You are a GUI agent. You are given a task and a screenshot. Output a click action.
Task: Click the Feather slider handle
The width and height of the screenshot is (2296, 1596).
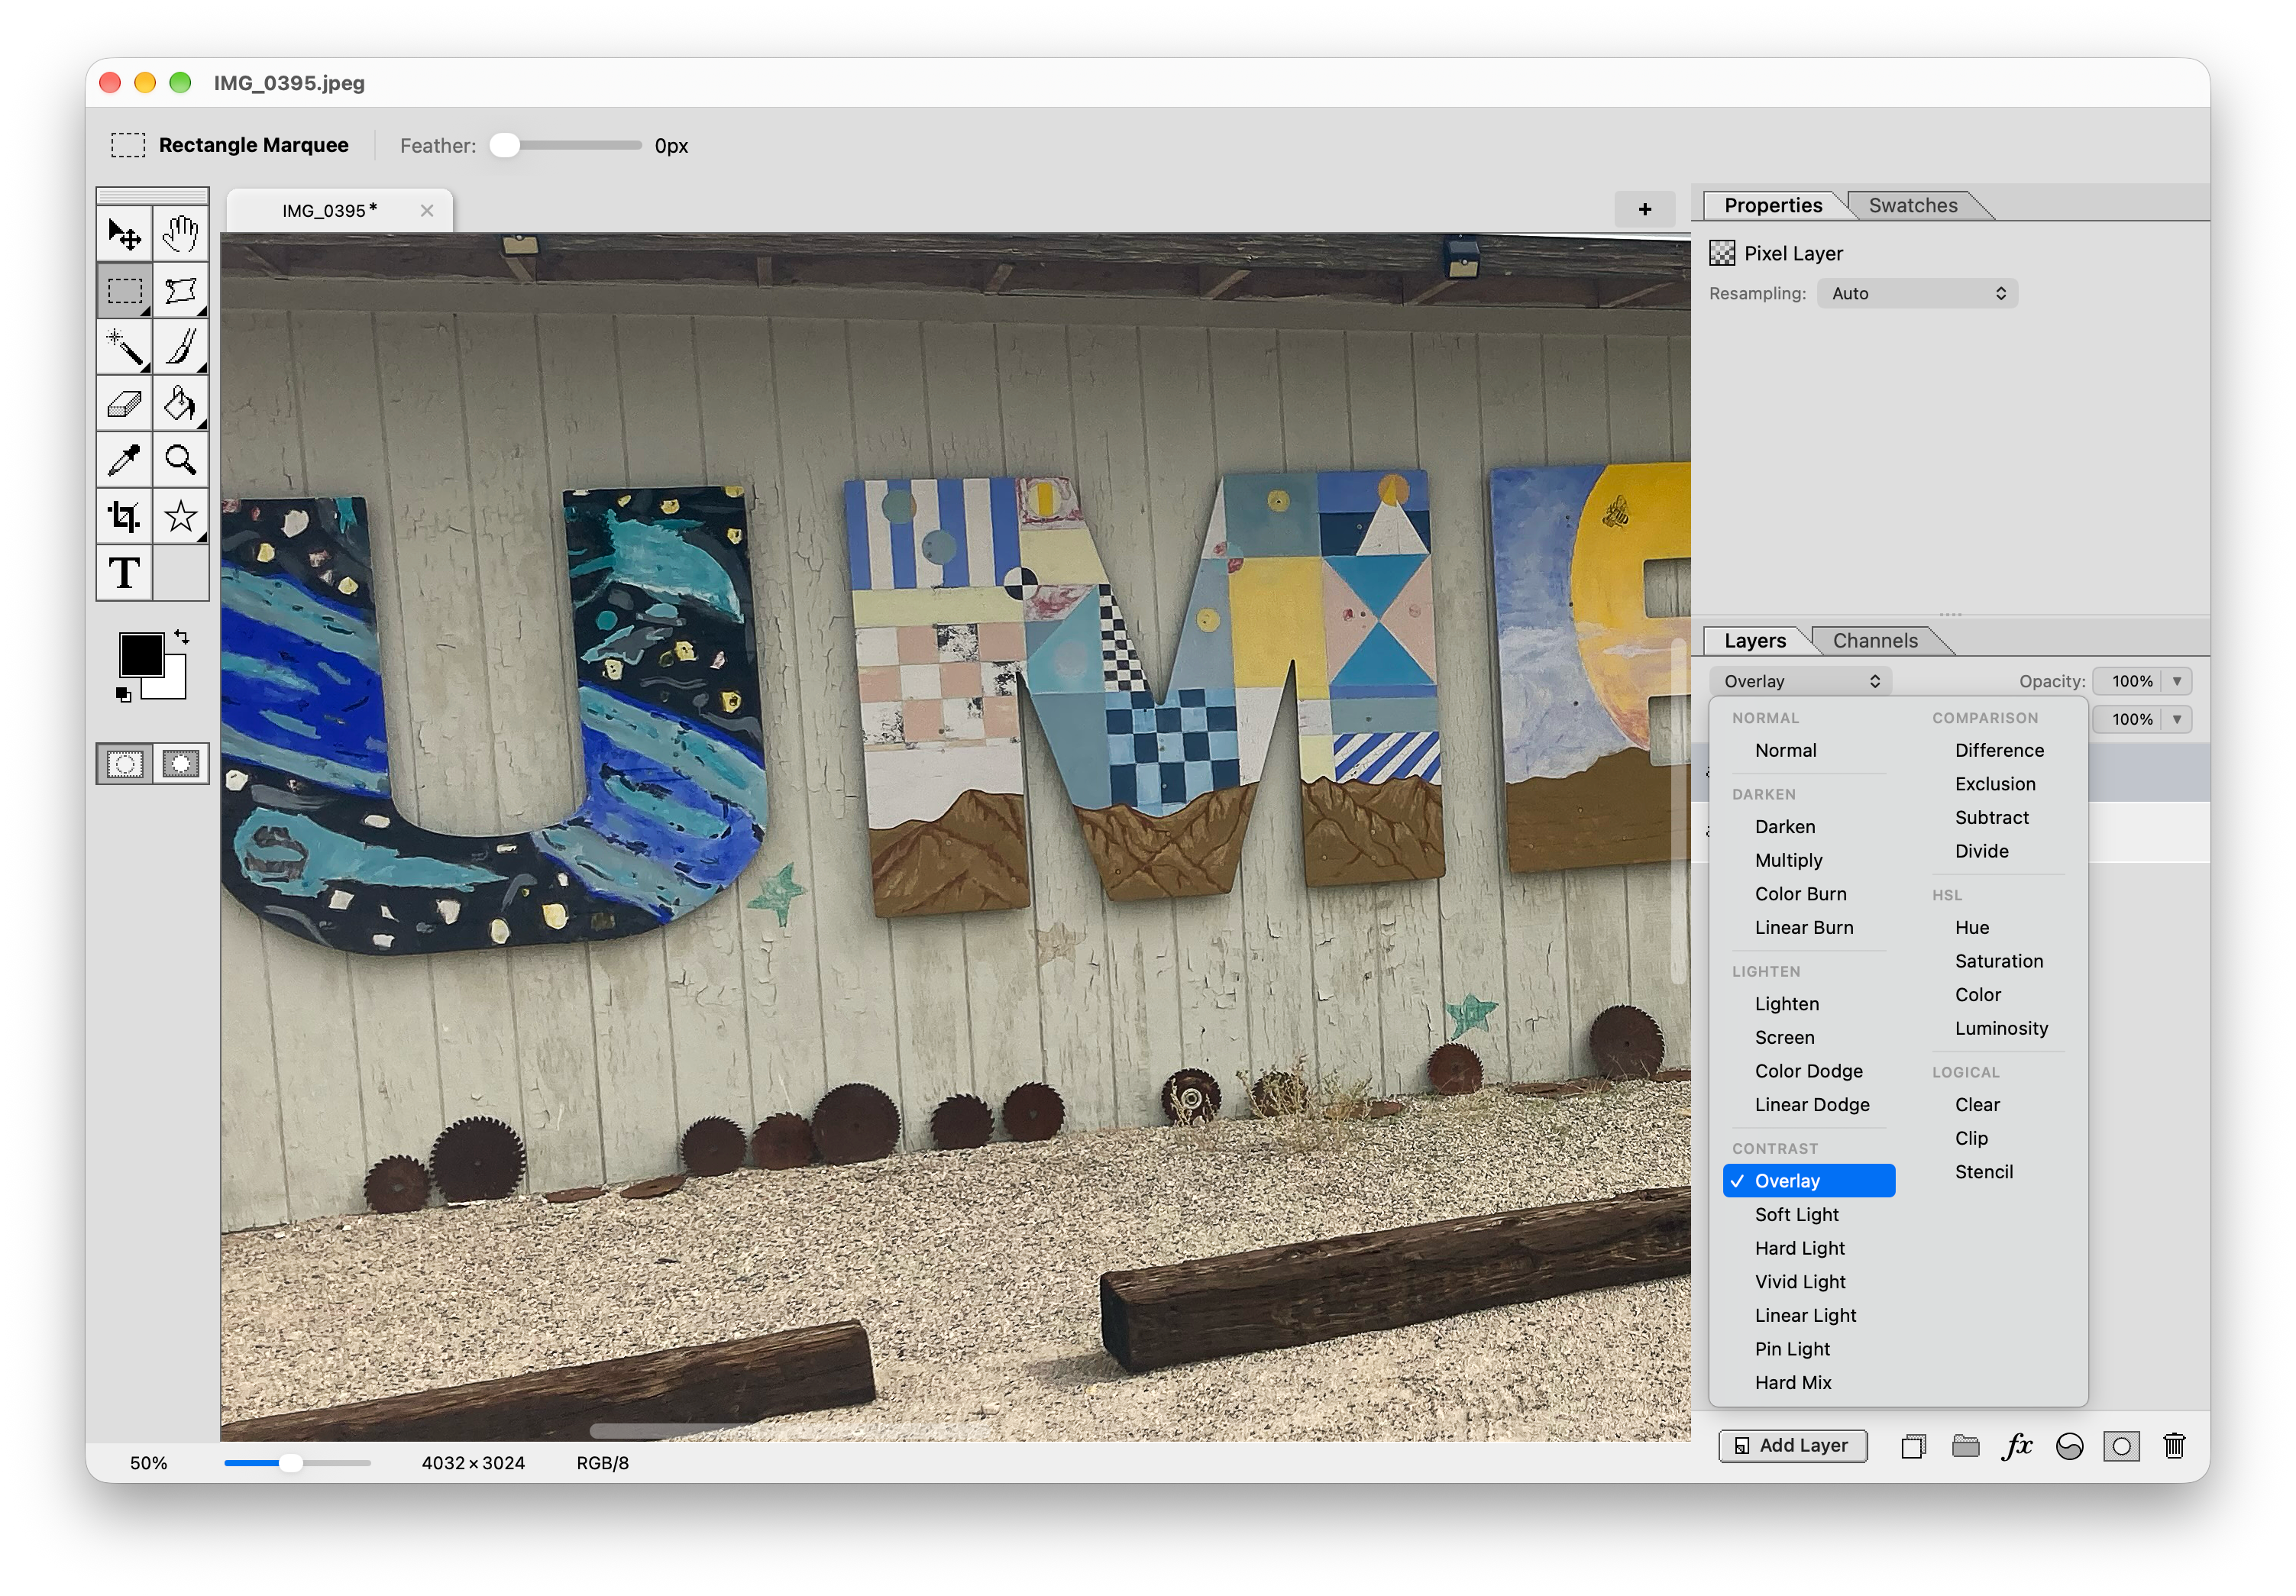point(505,145)
